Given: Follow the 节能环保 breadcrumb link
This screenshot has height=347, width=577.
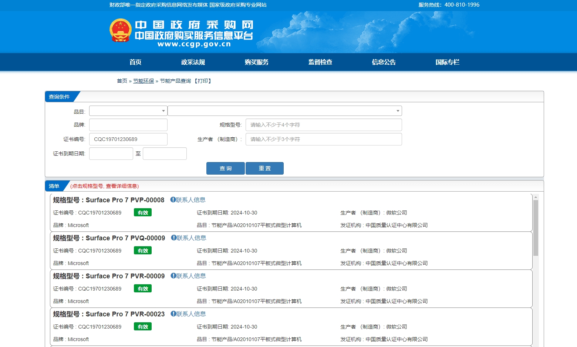Looking at the screenshot, I should pyautogui.click(x=144, y=81).
